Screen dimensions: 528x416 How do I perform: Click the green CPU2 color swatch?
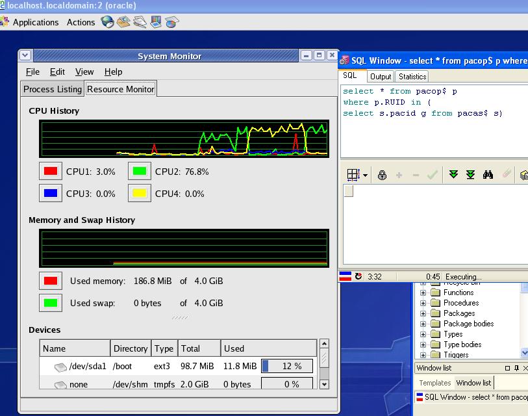click(x=140, y=171)
